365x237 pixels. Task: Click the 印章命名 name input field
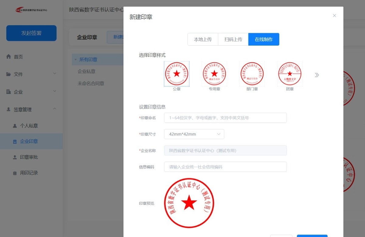click(225, 118)
